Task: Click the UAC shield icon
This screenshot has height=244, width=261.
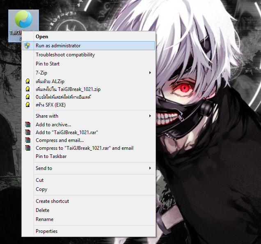Action: [x=27, y=46]
